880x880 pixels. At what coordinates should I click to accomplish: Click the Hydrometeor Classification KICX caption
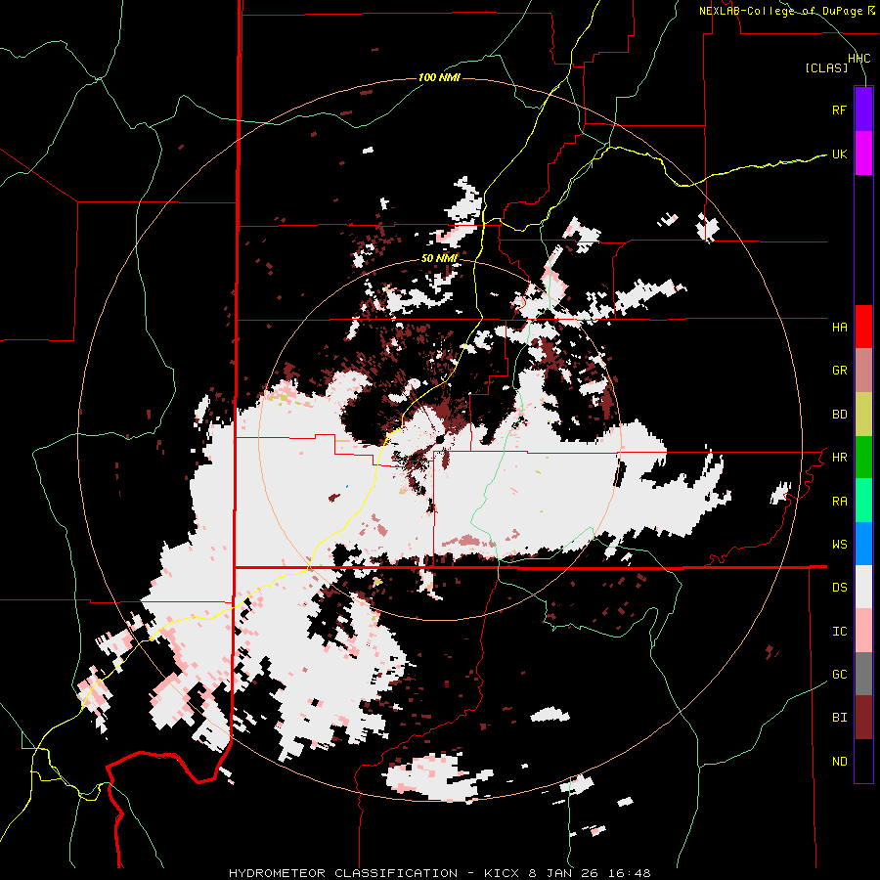(x=439, y=873)
